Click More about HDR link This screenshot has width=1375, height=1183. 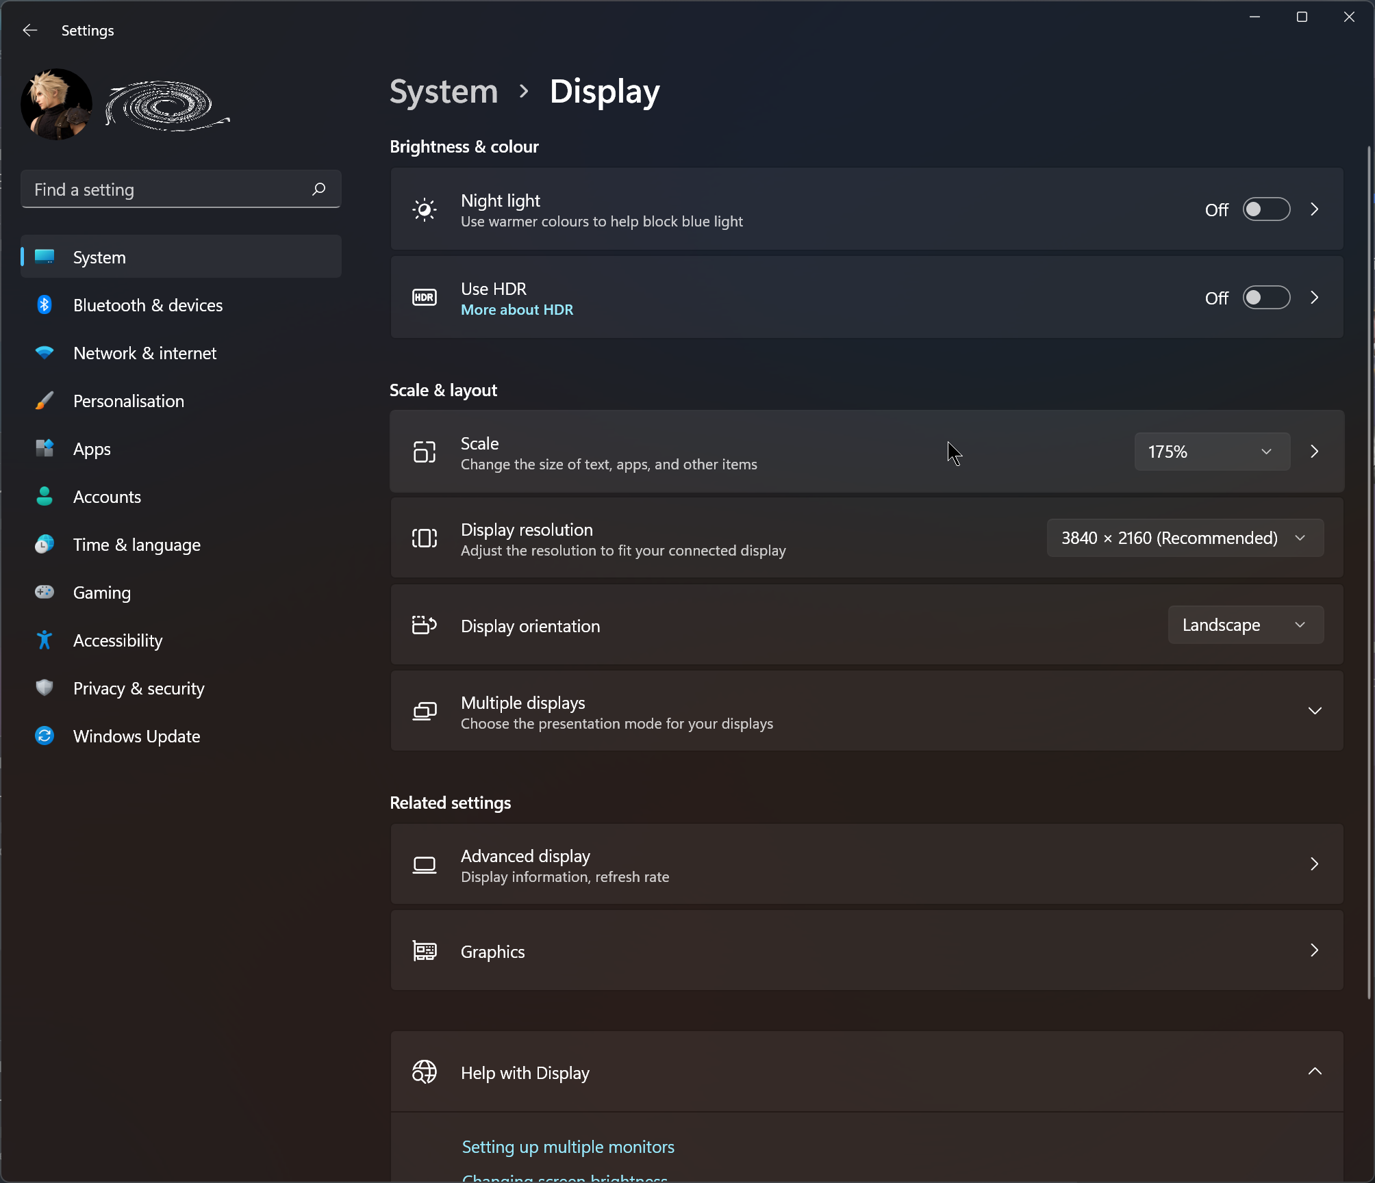click(x=517, y=309)
